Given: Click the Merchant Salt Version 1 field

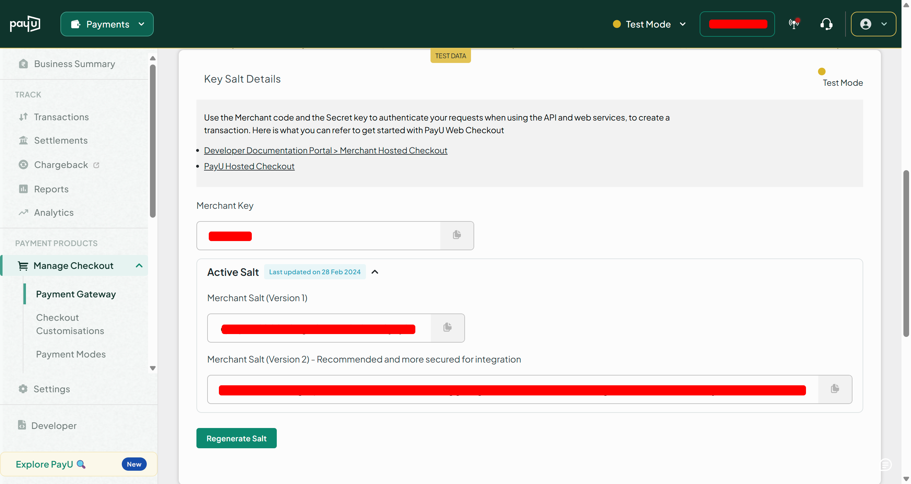Looking at the screenshot, I should click(319, 328).
